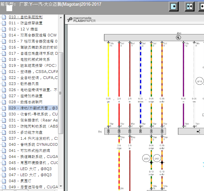The image size is (204, 191).
Task: Click the right-arrow panel layout button
Action: tap(174, 6)
